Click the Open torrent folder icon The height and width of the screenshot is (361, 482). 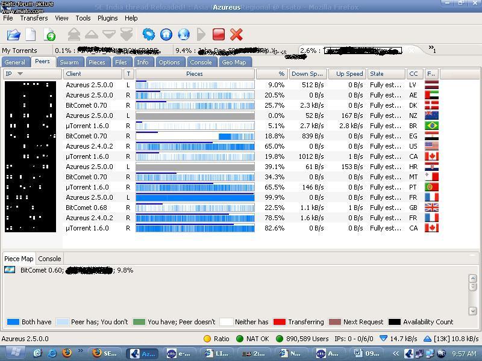[x=13, y=34]
